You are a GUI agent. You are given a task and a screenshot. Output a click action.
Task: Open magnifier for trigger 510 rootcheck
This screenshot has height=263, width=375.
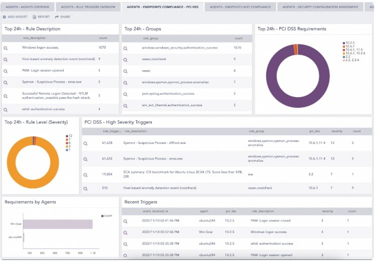pos(85,189)
